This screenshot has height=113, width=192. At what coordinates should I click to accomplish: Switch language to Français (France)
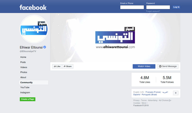[x=153, y=92]
